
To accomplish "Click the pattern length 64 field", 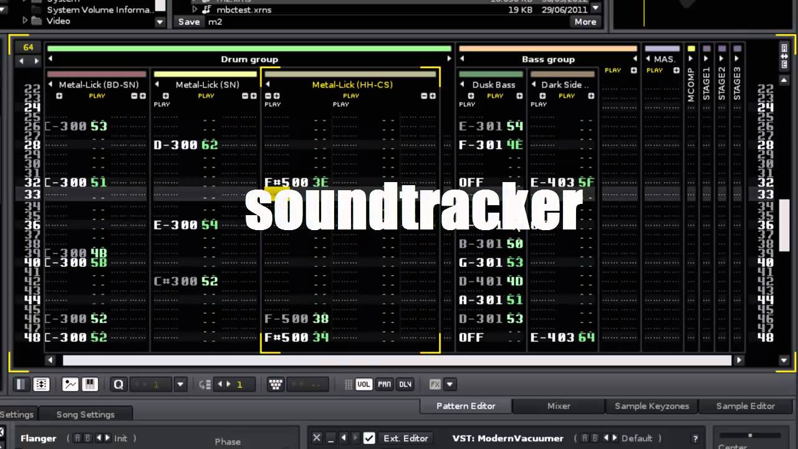I will pos(29,47).
